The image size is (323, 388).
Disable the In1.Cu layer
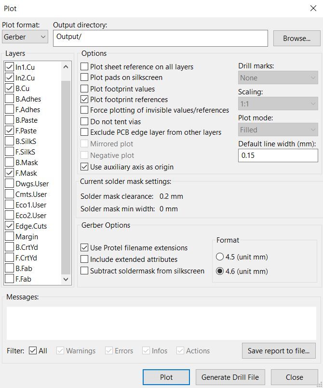9,67
